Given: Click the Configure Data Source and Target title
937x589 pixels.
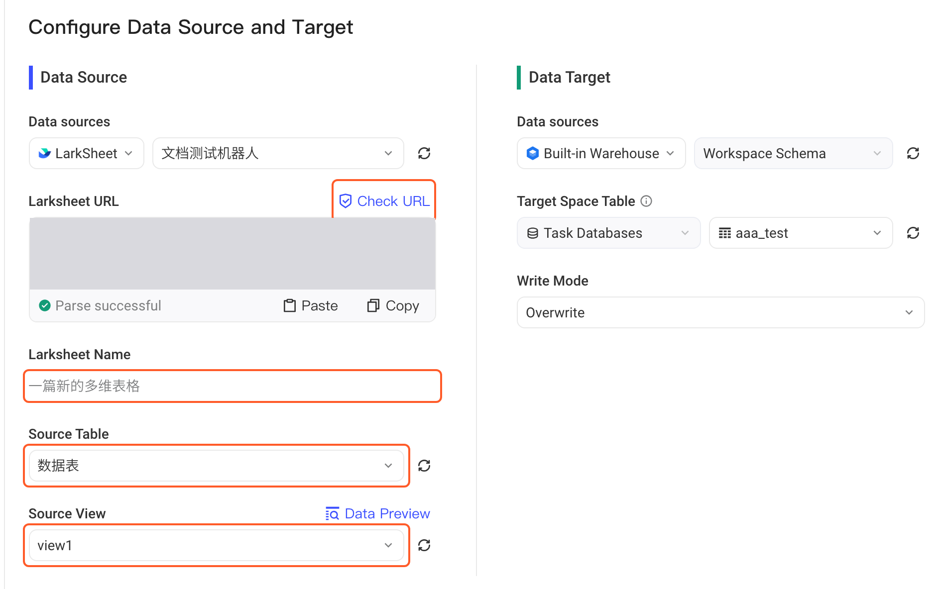Looking at the screenshot, I should (191, 27).
